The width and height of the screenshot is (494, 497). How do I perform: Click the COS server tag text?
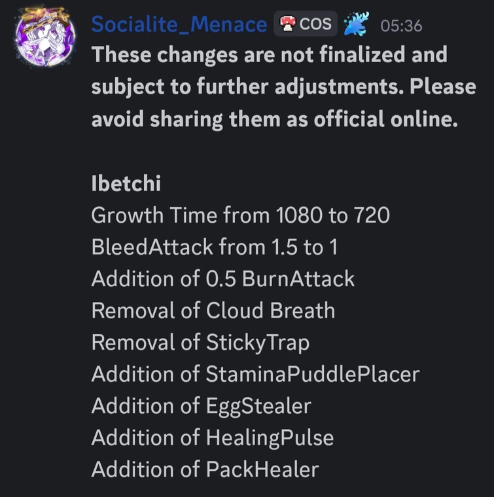(315, 25)
